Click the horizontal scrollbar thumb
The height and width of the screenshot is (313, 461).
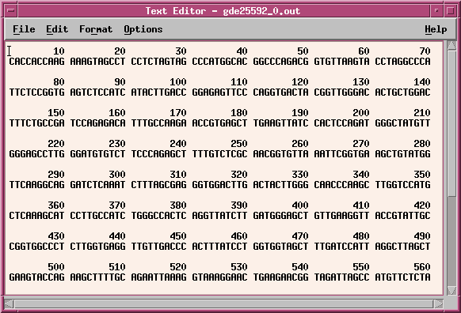[x=223, y=304]
